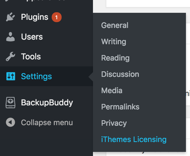Open Permalinks settings page
The image size is (190, 156).
tap(120, 107)
